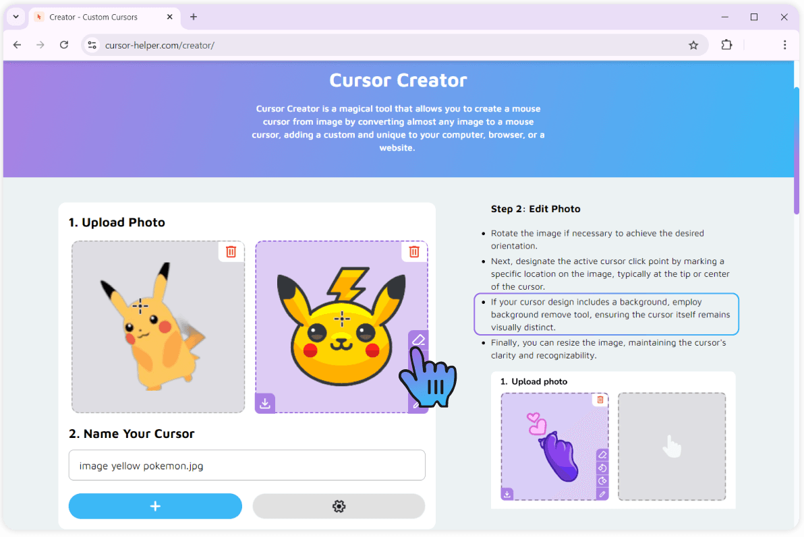
Task: Click the 'designate the active cursor click point' bullet
Action: [610, 274]
